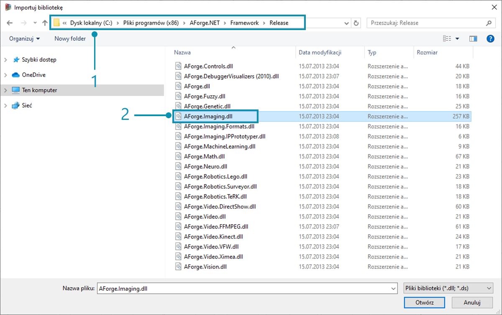Click the AForge.NET breadcrumb segment
Image resolution: width=502 pixels, height=315 pixels.
coord(205,23)
